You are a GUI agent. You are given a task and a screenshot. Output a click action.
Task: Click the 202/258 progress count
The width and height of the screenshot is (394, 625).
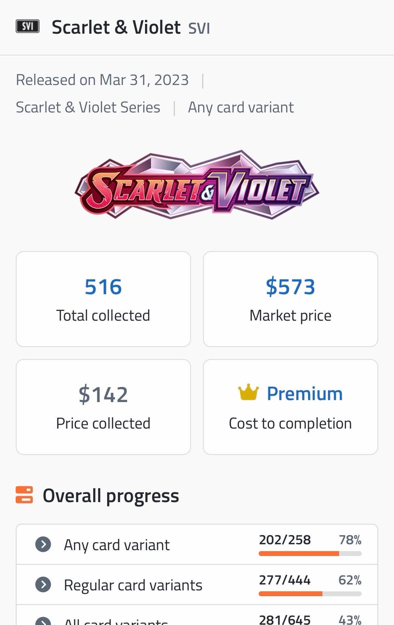coord(285,540)
